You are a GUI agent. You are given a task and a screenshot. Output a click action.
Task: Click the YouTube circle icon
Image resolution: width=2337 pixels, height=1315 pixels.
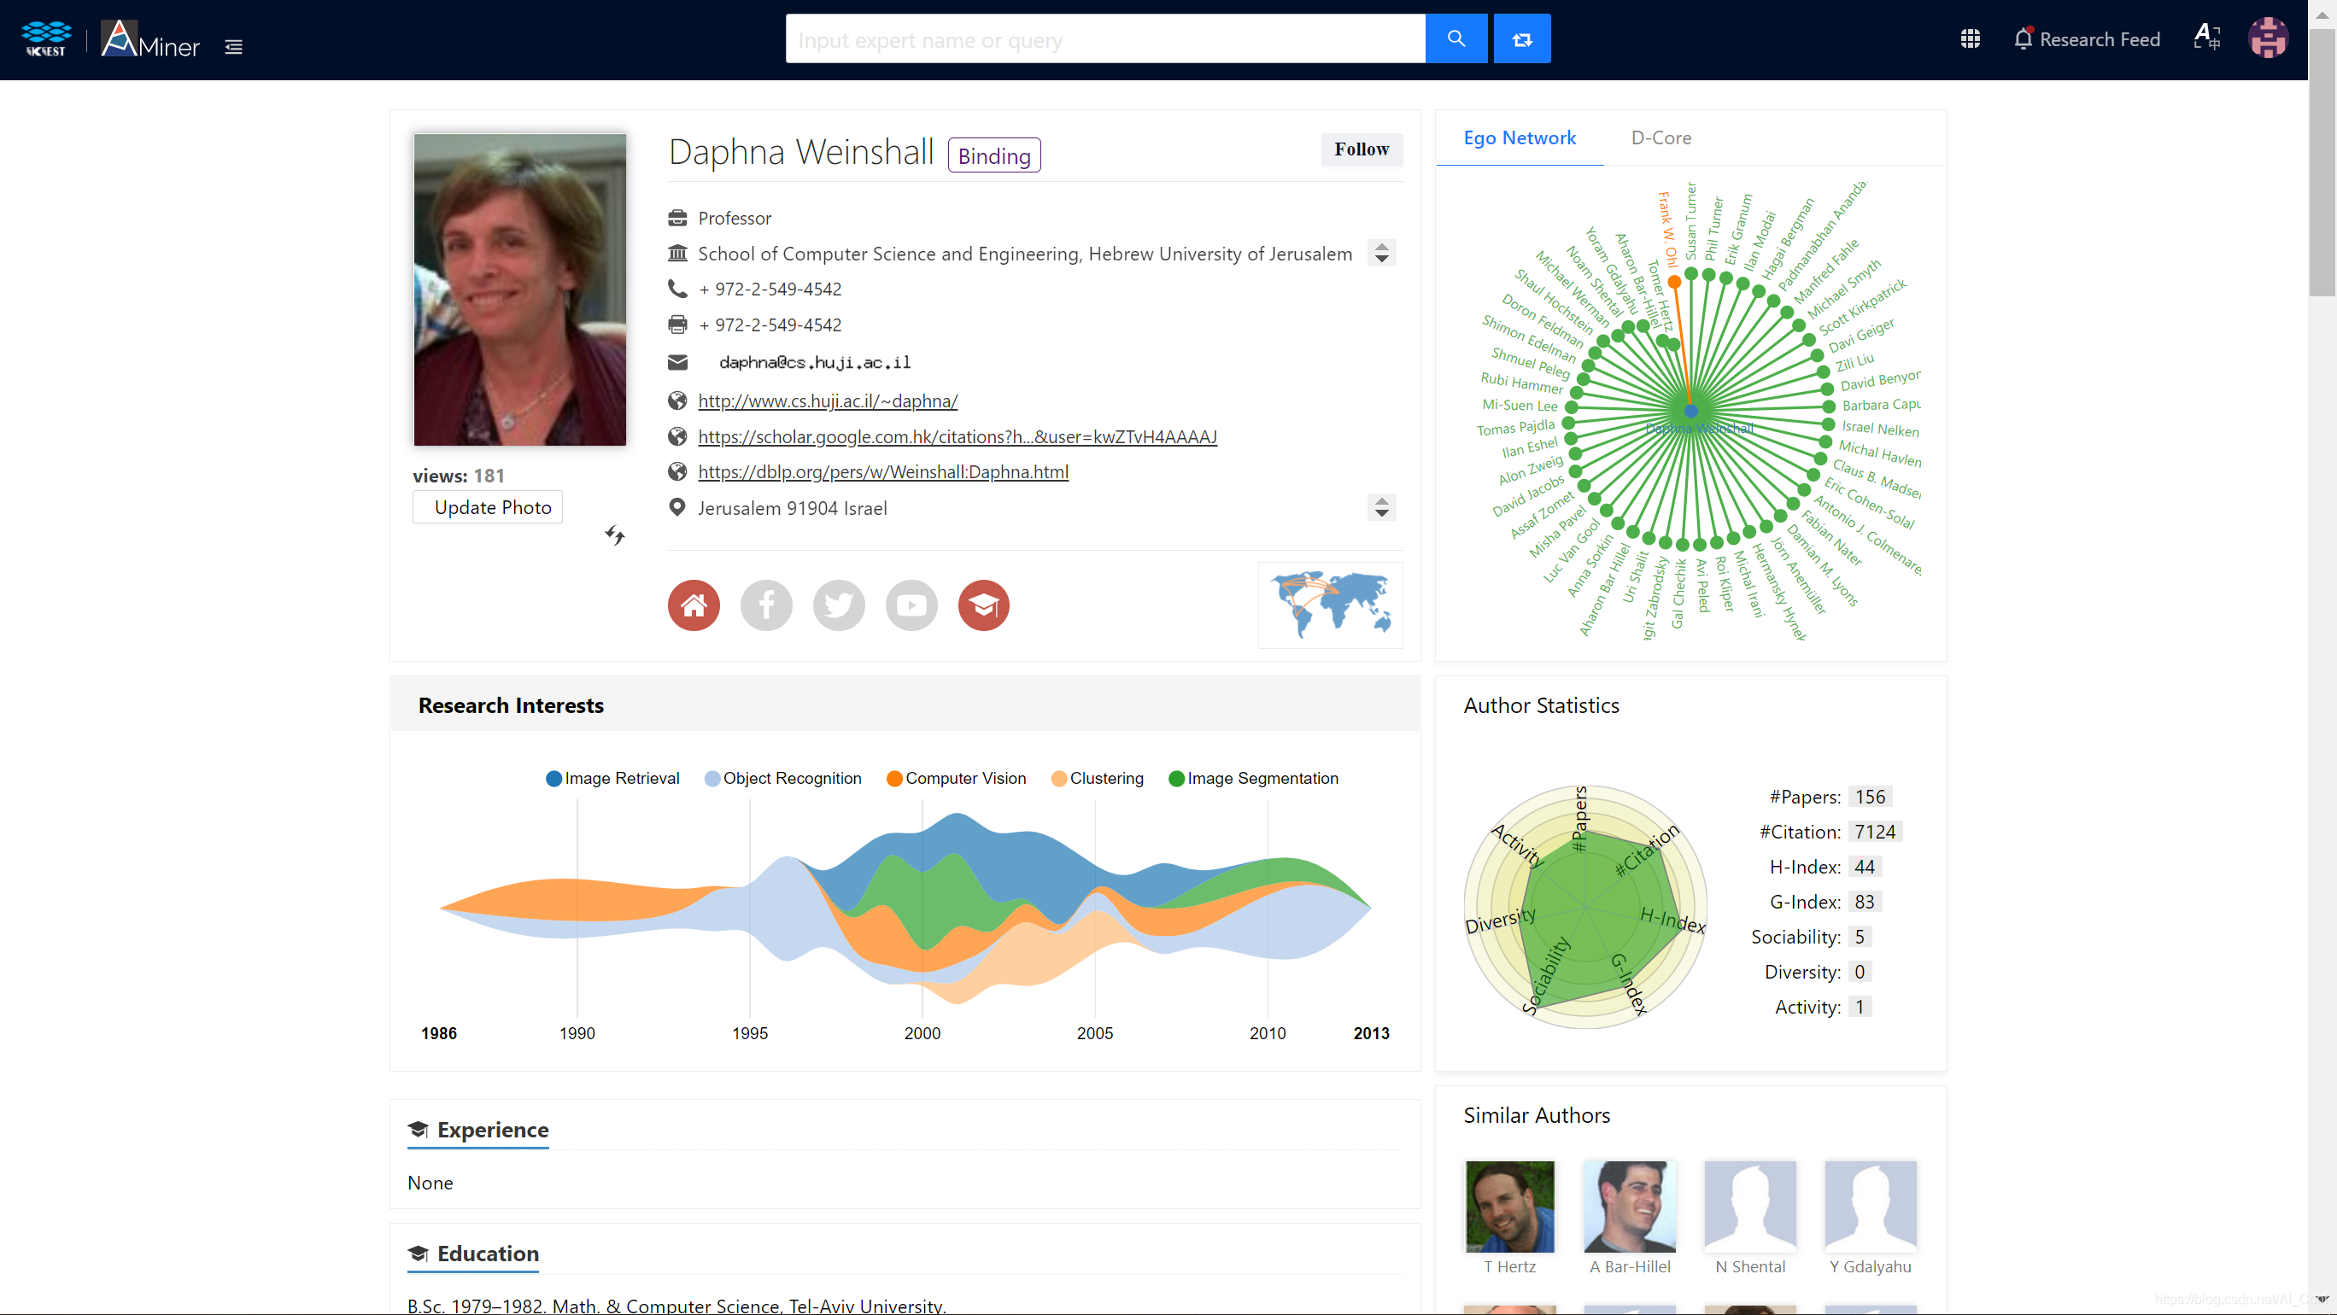(911, 605)
